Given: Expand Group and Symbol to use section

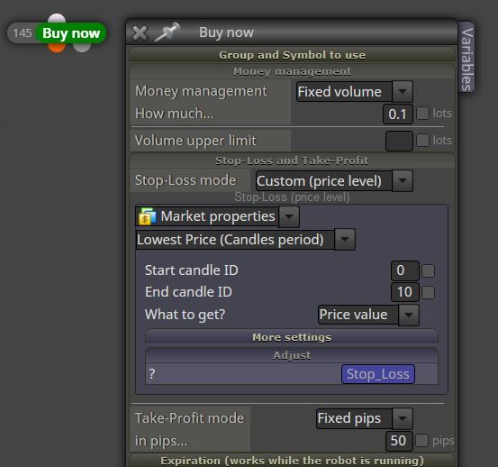Looking at the screenshot, I should click(x=292, y=55).
